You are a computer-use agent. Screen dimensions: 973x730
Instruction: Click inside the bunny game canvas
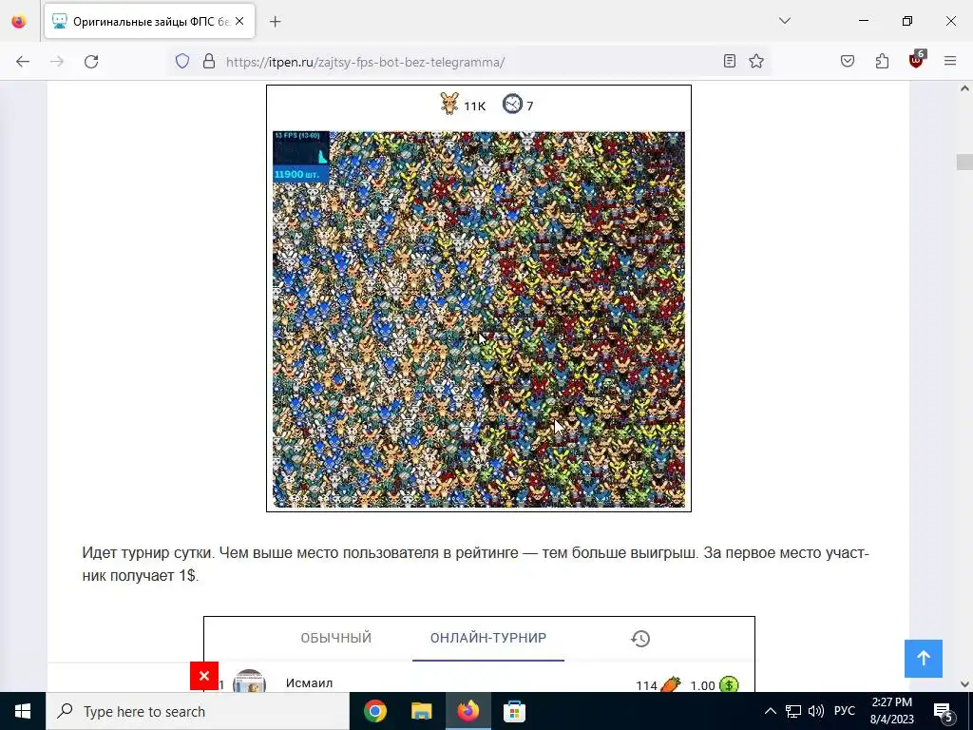point(479,319)
